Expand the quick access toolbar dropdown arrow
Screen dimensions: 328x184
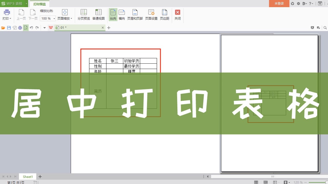click(x=44, y=28)
